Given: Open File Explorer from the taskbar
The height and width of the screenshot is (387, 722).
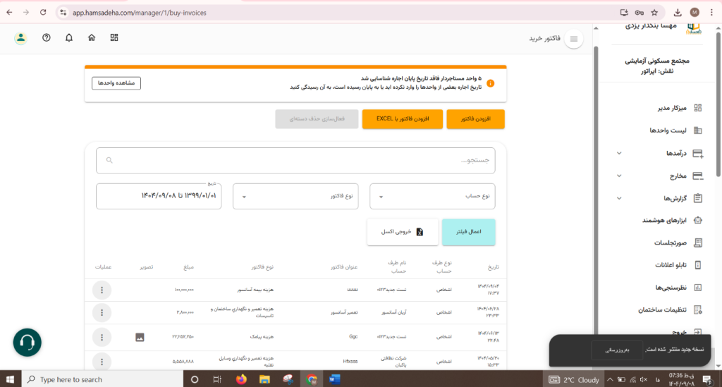Looking at the screenshot, I should [264, 380].
